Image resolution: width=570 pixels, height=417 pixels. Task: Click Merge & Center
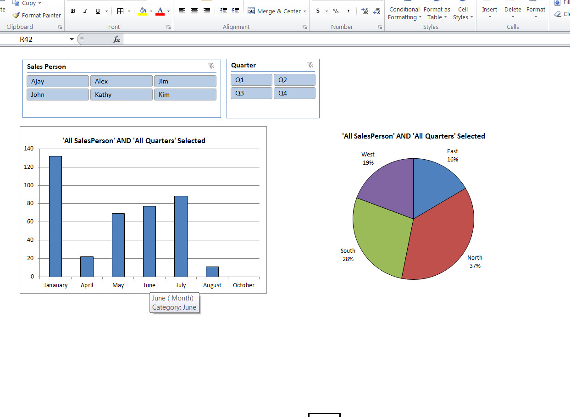273,11
